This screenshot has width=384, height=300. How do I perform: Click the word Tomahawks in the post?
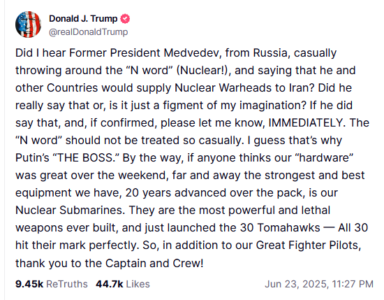click(288, 228)
